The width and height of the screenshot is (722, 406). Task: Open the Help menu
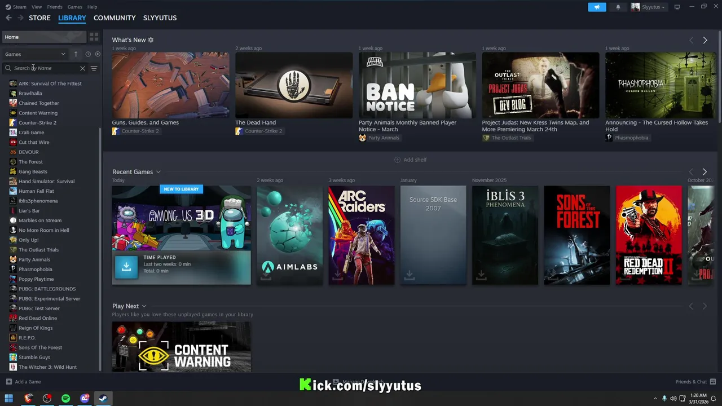[92, 7]
